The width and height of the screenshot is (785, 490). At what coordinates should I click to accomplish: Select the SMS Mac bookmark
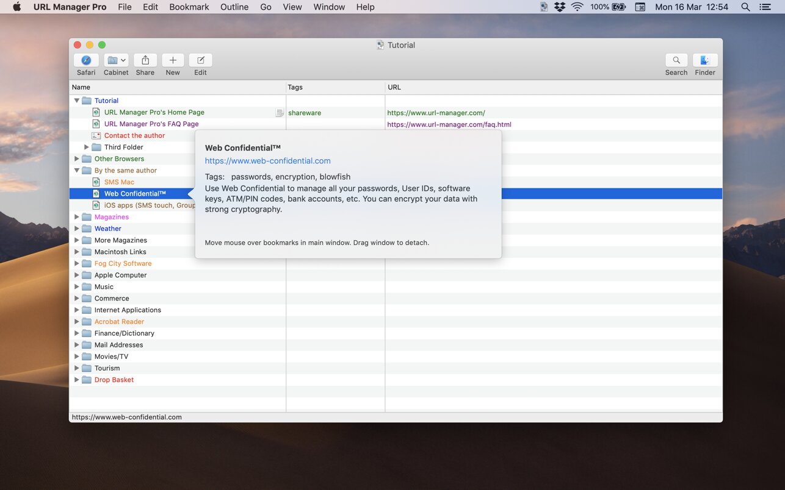pyautogui.click(x=119, y=182)
